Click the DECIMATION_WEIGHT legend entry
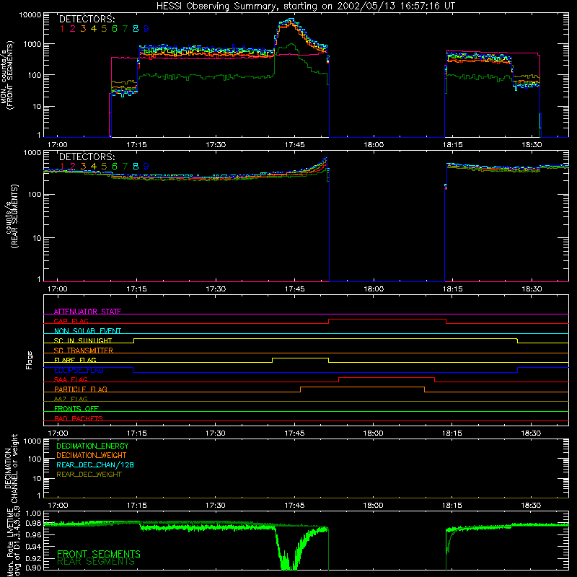This screenshot has width=577, height=577. [x=92, y=455]
